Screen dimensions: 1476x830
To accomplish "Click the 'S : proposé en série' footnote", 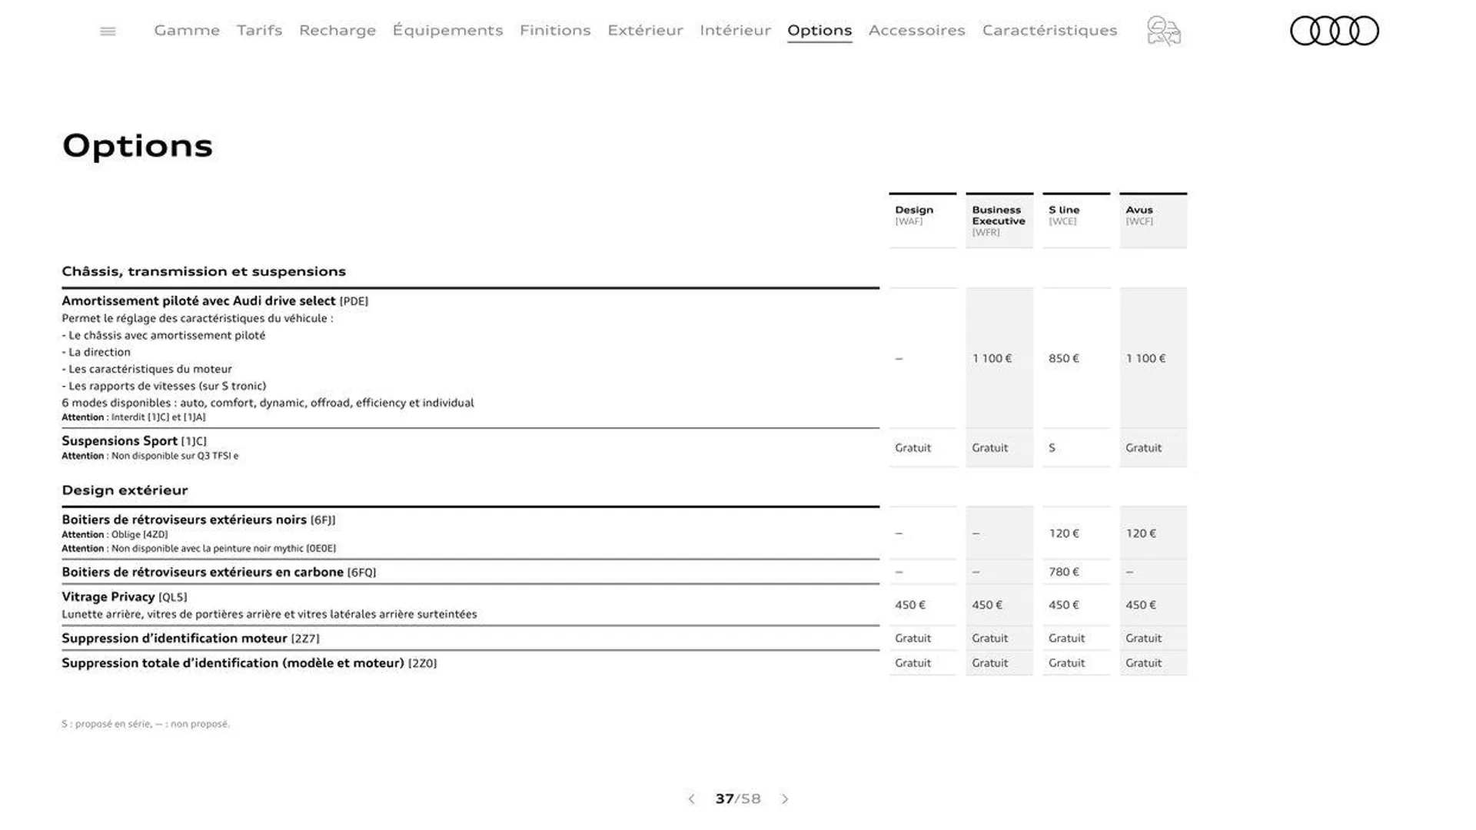I will [145, 724].
